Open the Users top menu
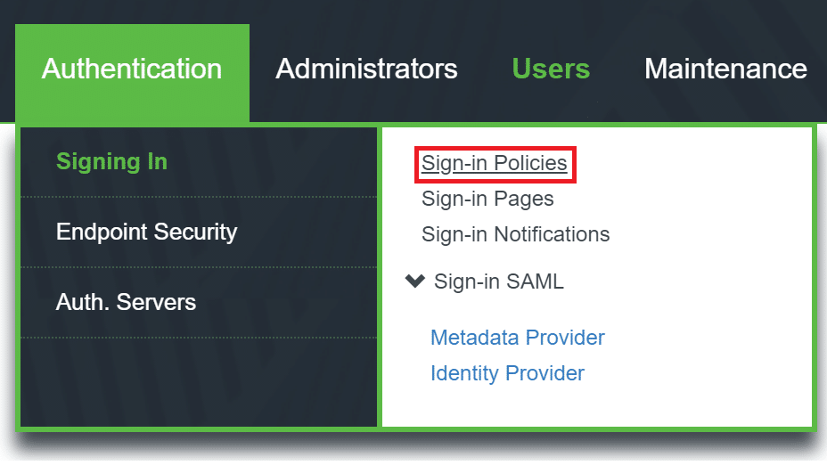The image size is (827, 465). coord(551,69)
